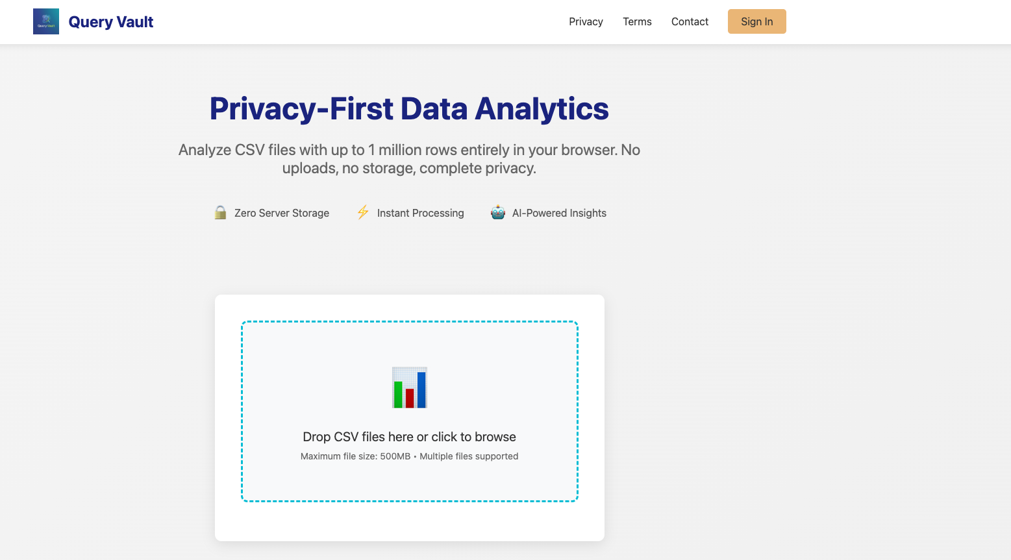Click the robot AI-Powered Insights icon
This screenshot has width=1011, height=560.
tap(497, 212)
